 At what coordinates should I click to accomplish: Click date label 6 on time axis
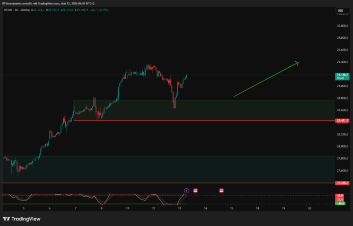[50, 208]
